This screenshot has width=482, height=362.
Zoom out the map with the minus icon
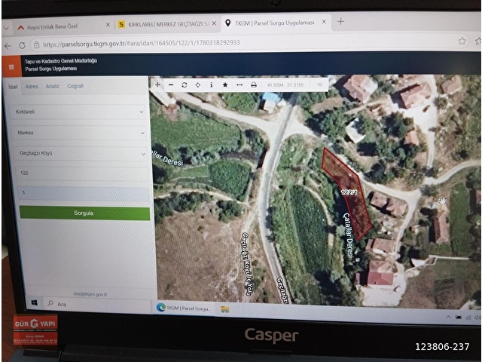[x=171, y=85]
